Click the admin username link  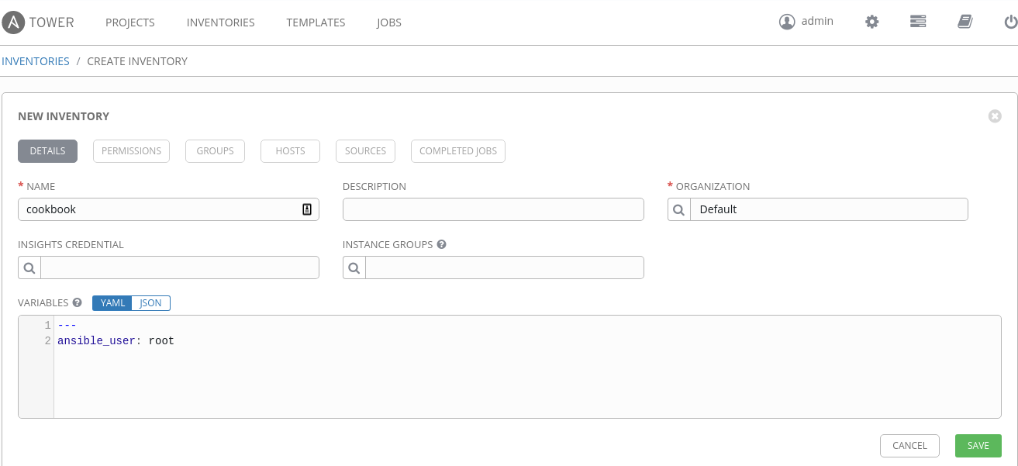click(817, 21)
